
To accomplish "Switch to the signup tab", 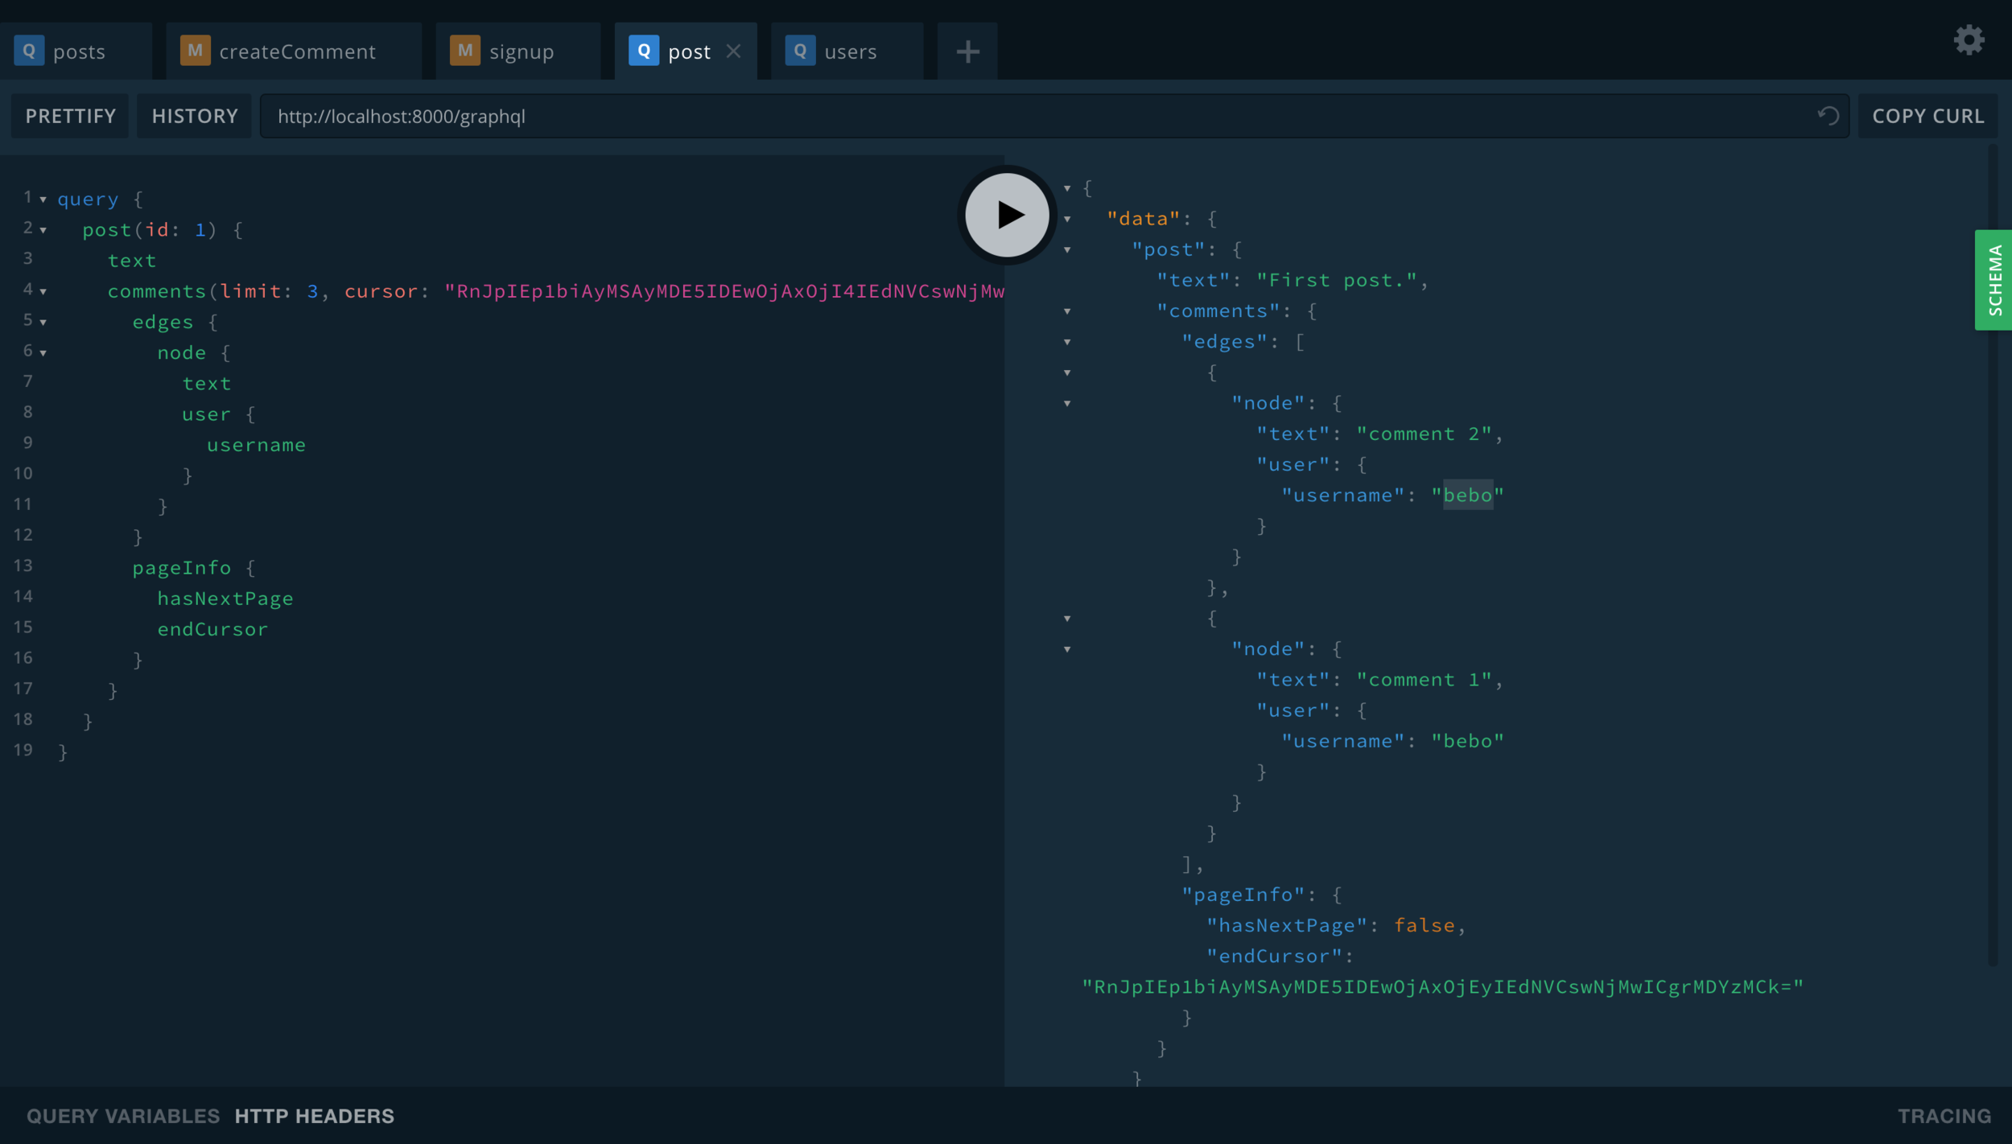I will point(518,51).
